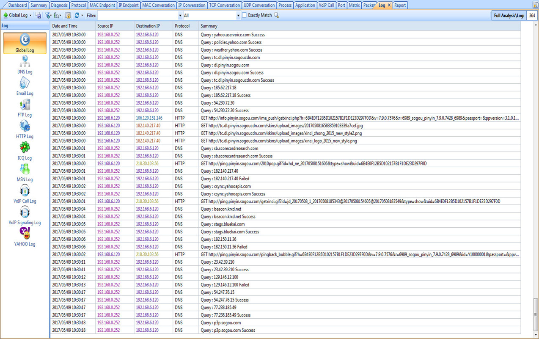Open the Process tab
The image size is (539, 339).
[x=285, y=5]
